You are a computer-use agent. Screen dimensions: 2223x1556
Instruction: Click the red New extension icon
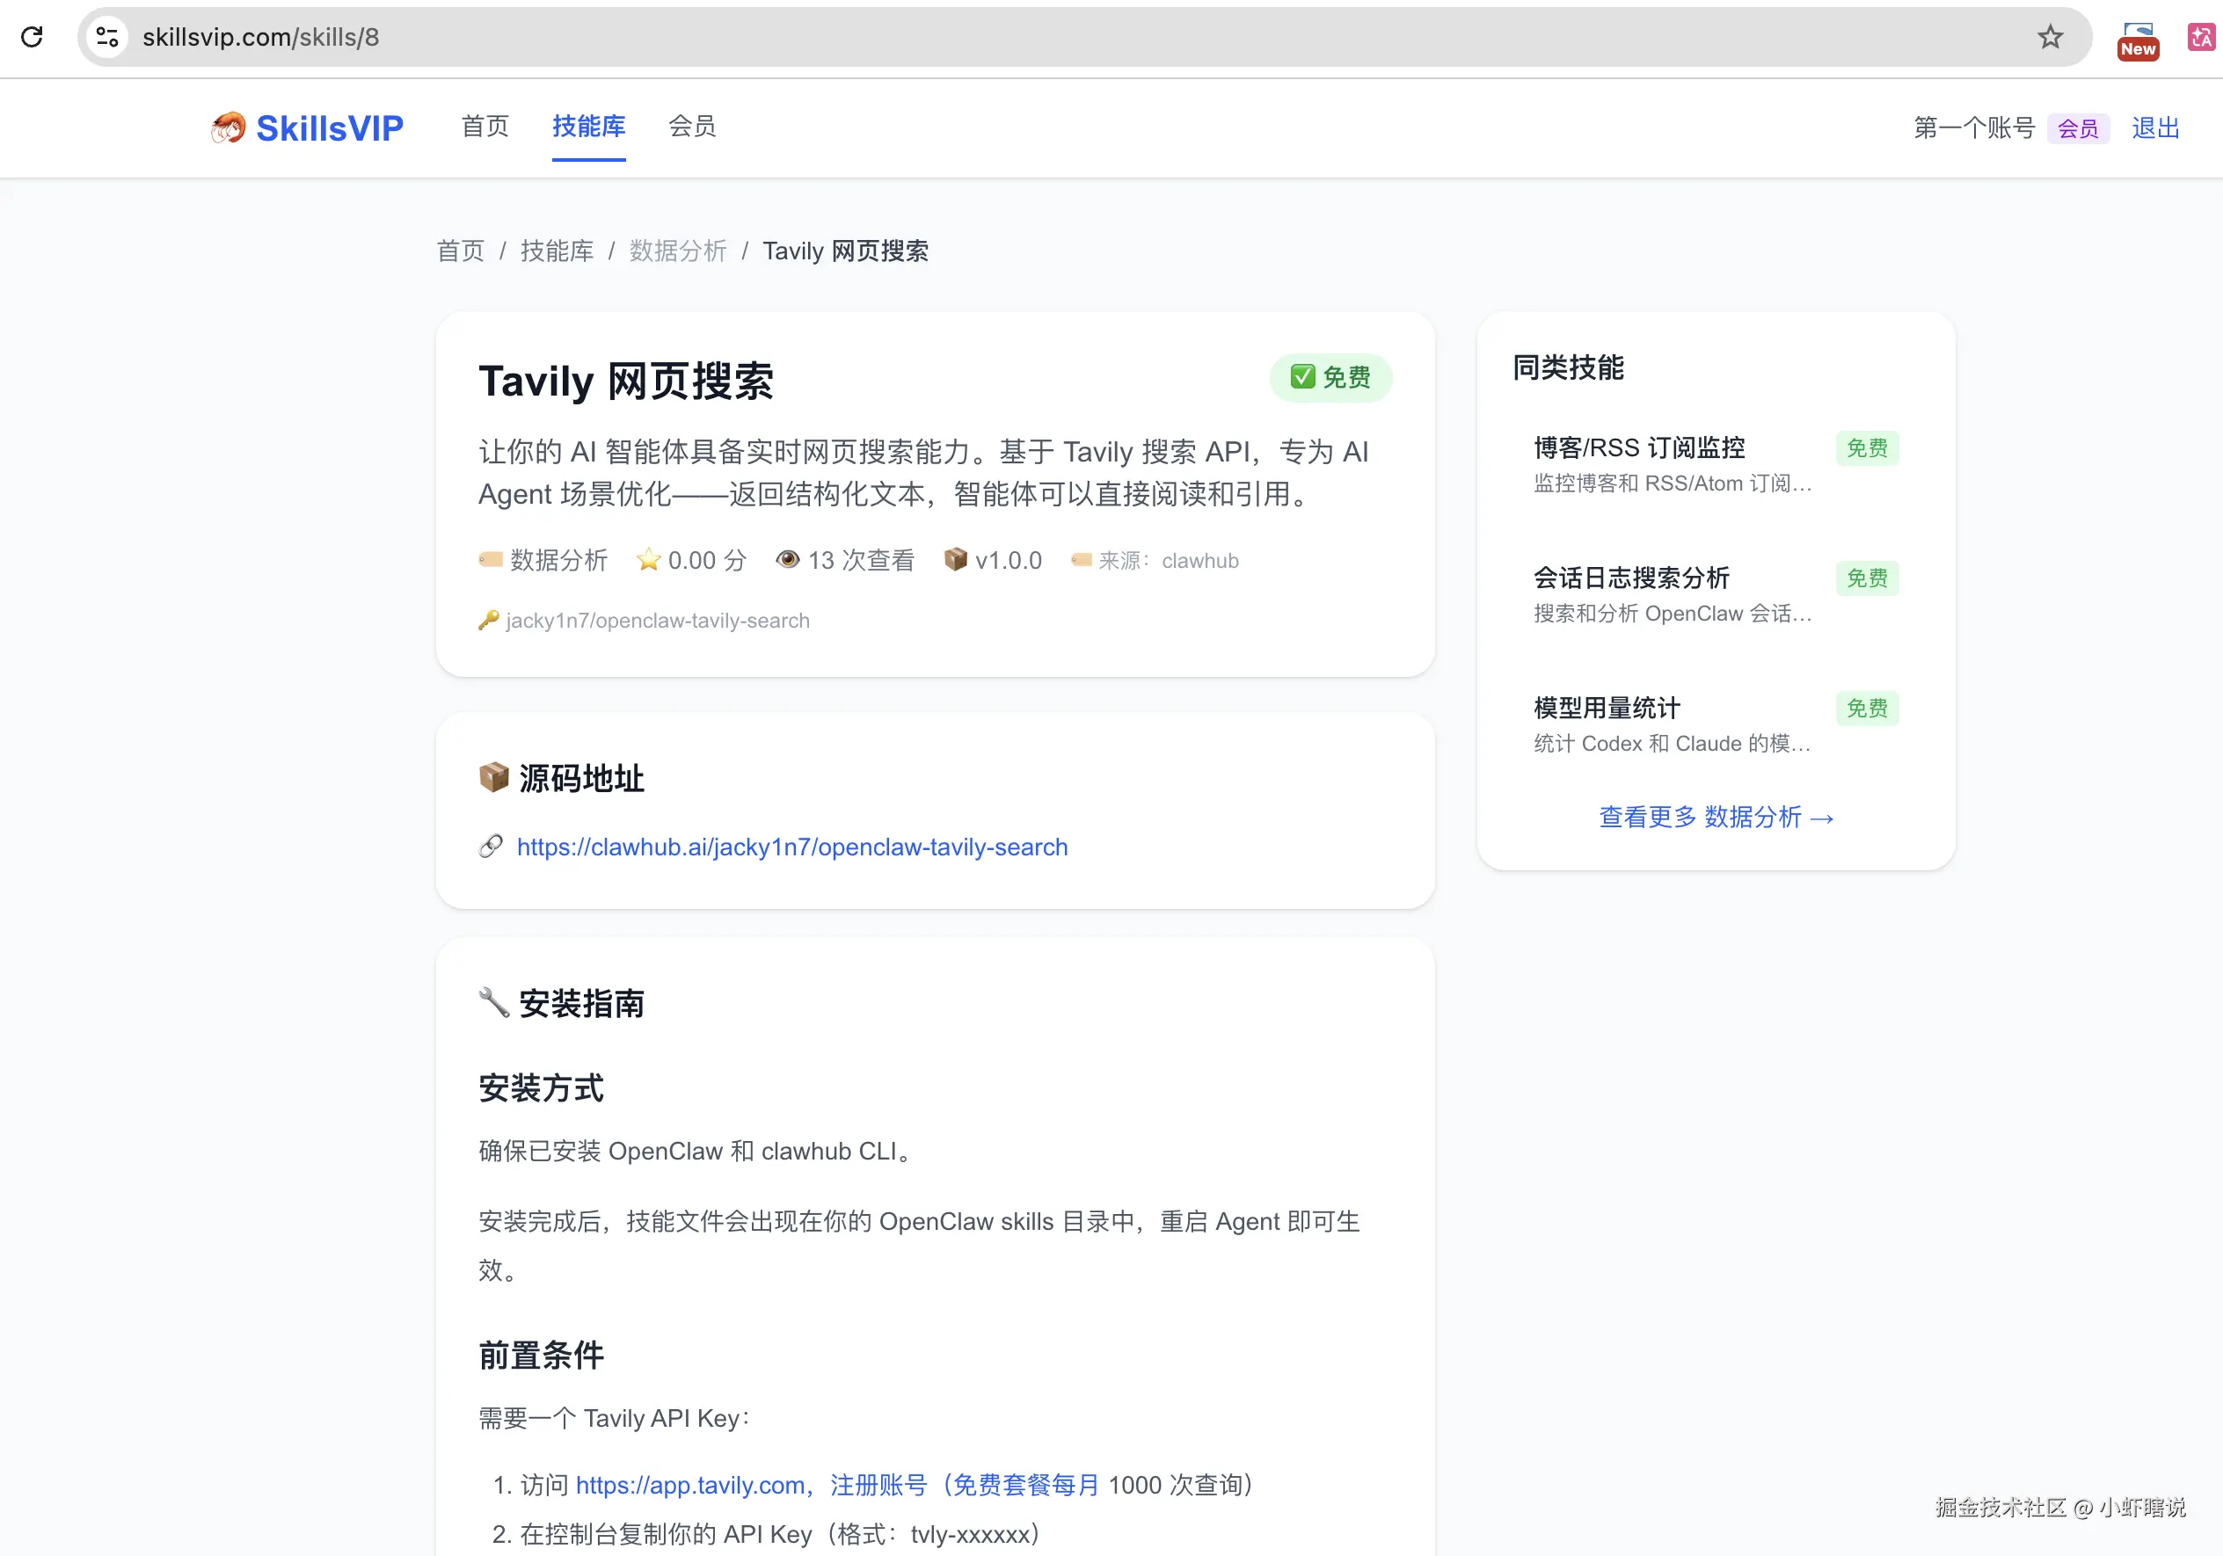click(2137, 40)
